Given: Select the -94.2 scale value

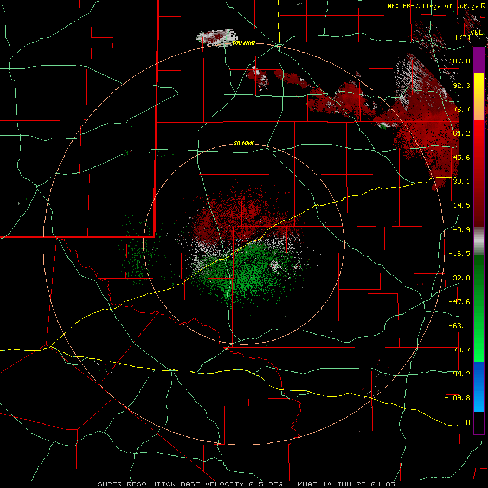Looking at the screenshot, I should click(459, 374).
